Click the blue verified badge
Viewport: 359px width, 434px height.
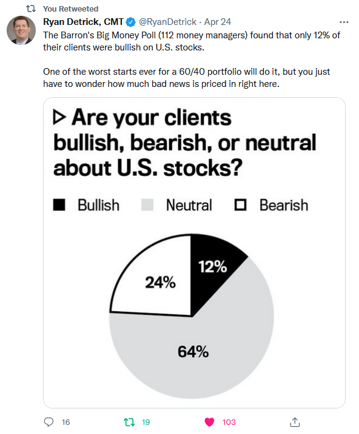[130, 22]
